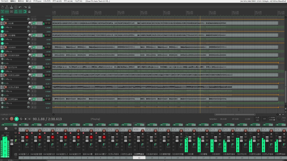Screen dimensions: 287x161
Task: Click the tempo field showing 135
Action: pos(257,119)
